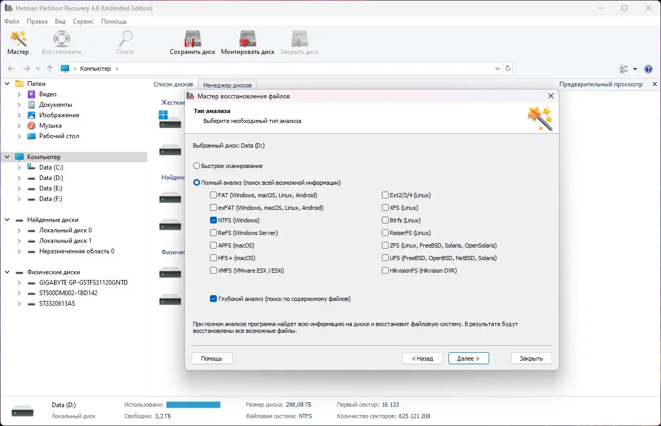The image size is (661, 426).
Task: Refresh the address bar location
Action: (508, 69)
